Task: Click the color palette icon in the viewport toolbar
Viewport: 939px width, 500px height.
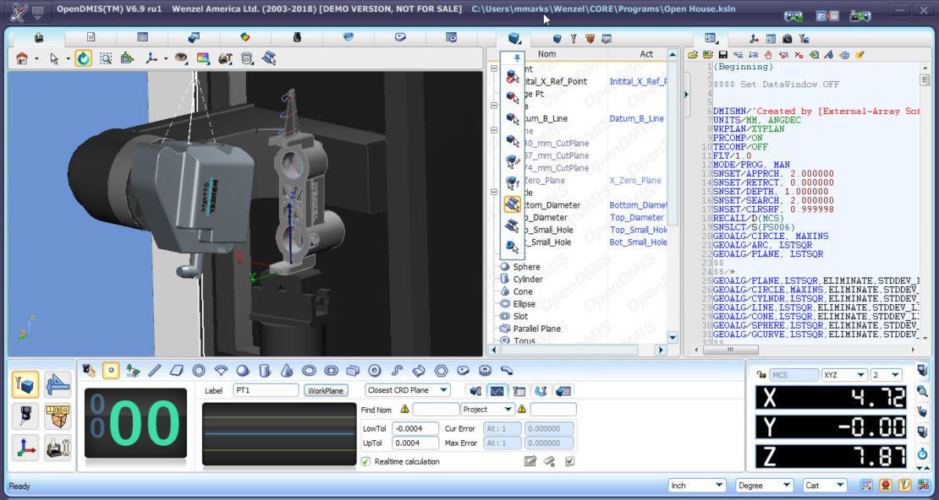Action: coord(200,58)
